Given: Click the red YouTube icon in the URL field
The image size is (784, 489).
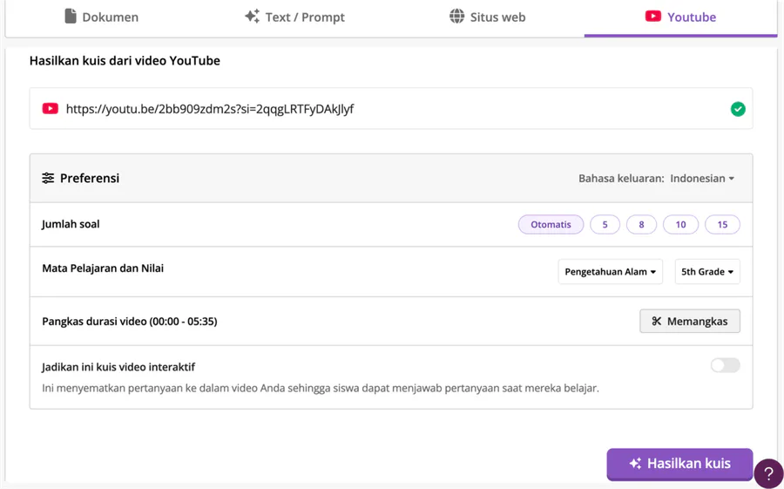Looking at the screenshot, I should click(51, 109).
